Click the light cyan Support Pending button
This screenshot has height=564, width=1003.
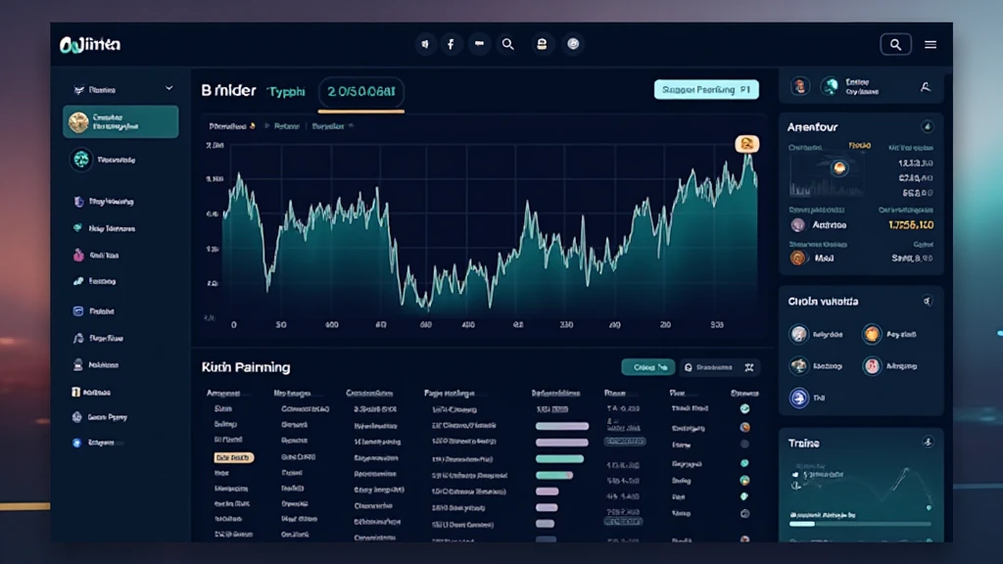coord(706,89)
